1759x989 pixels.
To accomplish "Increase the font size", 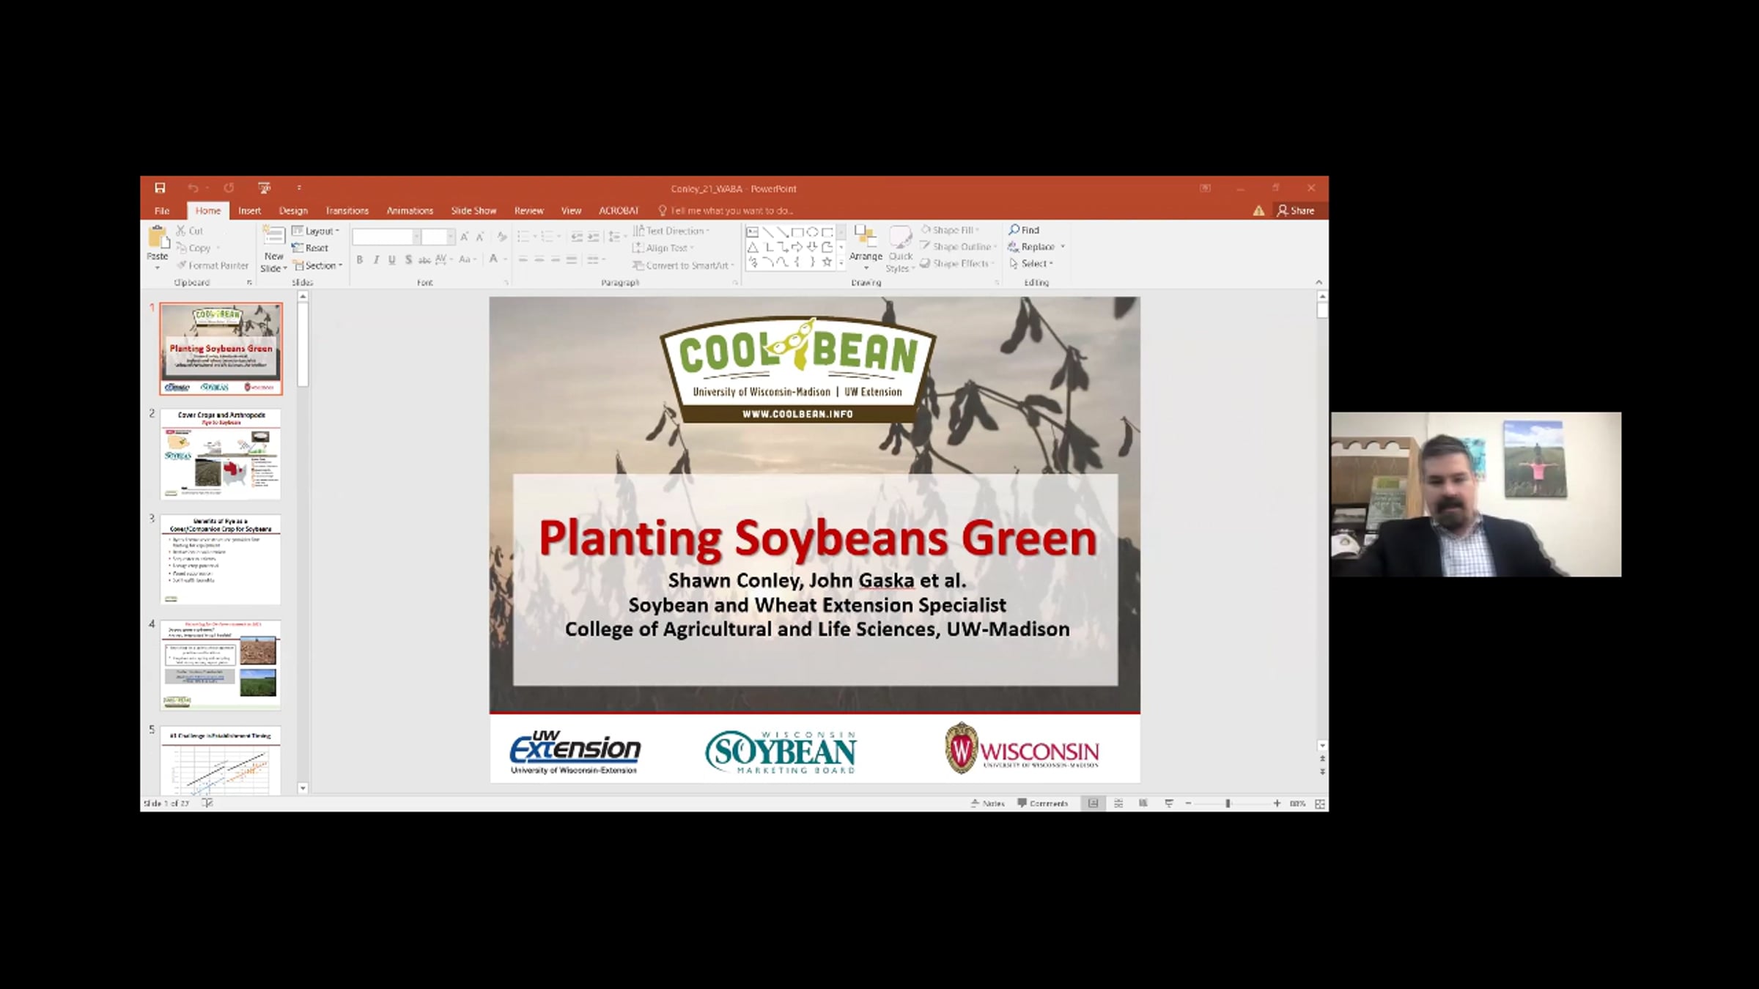I will click(464, 237).
